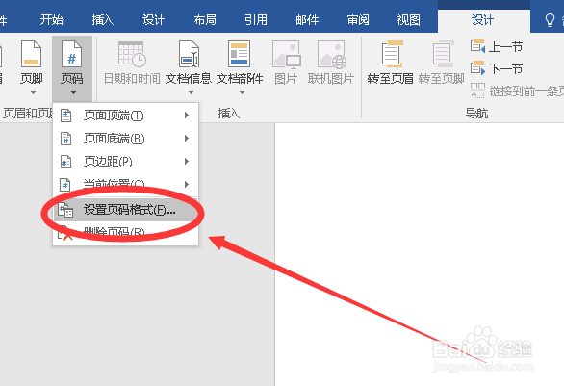This screenshot has width=564, height=386.
Task: Choose 删除页码(R) menu item
Action: 125,232
